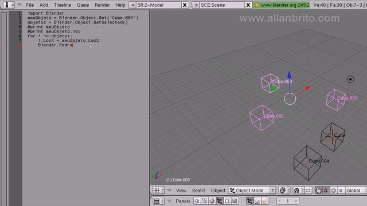Open the rotation/scaling pivot selector

[x=298, y=191]
